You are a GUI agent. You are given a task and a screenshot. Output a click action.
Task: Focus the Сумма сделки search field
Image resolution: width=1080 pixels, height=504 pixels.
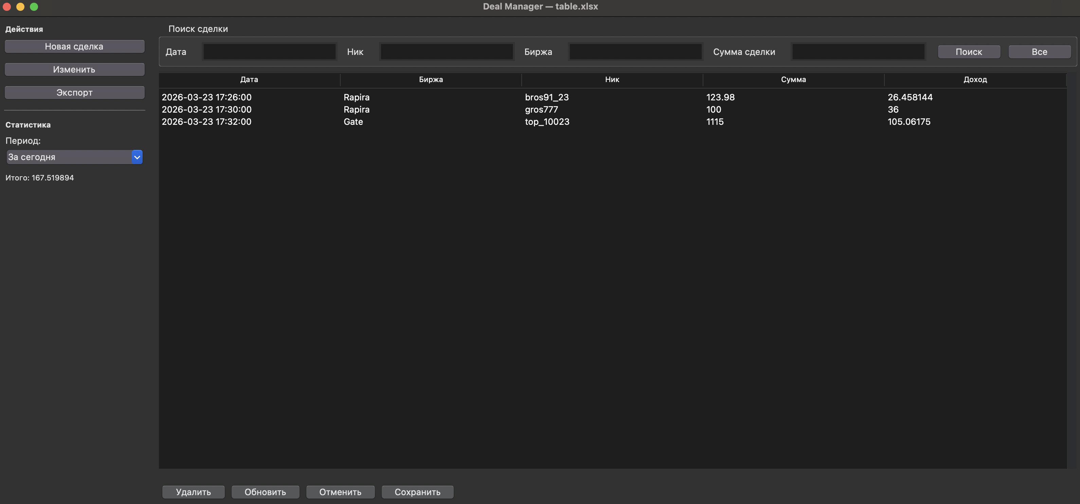[859, 52]
